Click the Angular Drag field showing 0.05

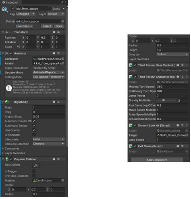point(49,117)
